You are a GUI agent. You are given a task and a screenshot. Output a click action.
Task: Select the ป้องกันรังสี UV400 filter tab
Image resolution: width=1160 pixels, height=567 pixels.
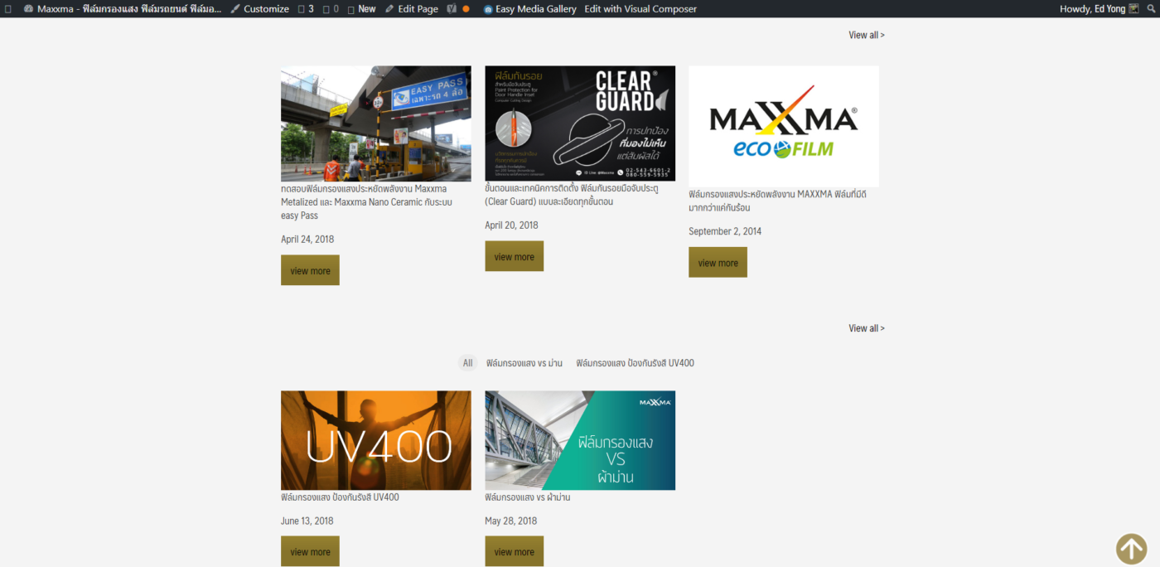pos(636,363)
